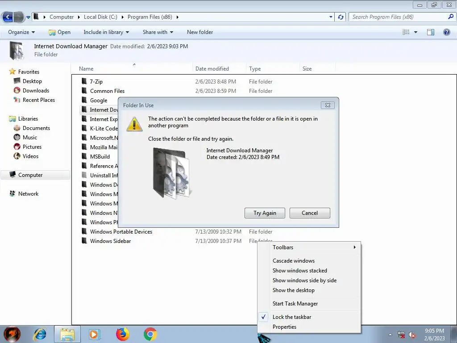Select Libraries in navigation pane
457x343 pixels.
[28, 119]
